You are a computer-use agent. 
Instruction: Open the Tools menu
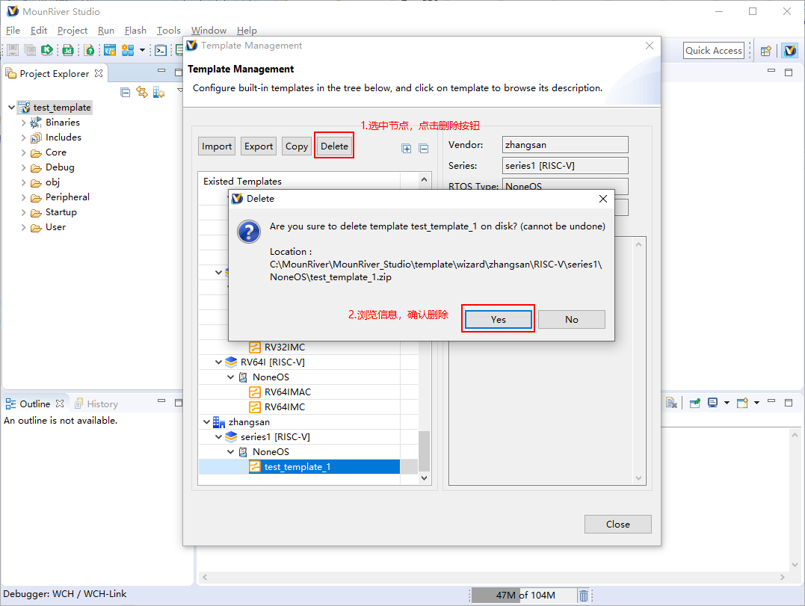[168, 31]
